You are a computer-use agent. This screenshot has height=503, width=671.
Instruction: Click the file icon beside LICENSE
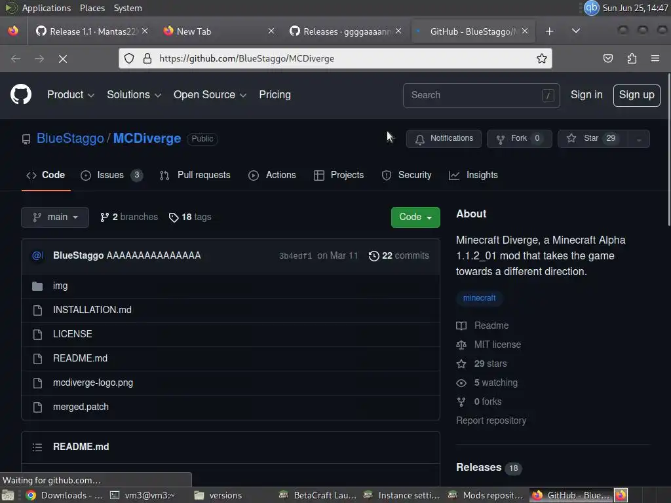point(37,335)
